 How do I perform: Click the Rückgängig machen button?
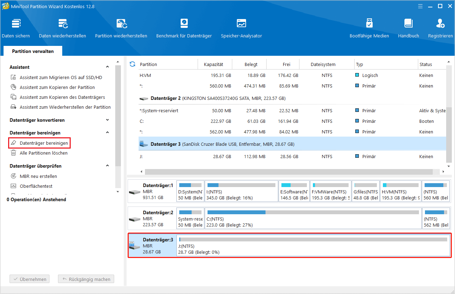coord(86,279)
